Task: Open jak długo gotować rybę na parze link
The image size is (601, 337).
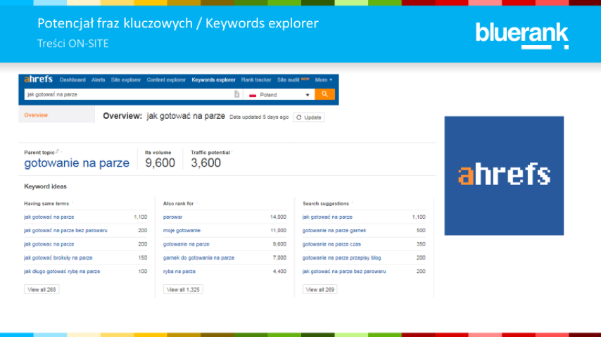Action: pyautogui.click(x=62, y=272)
